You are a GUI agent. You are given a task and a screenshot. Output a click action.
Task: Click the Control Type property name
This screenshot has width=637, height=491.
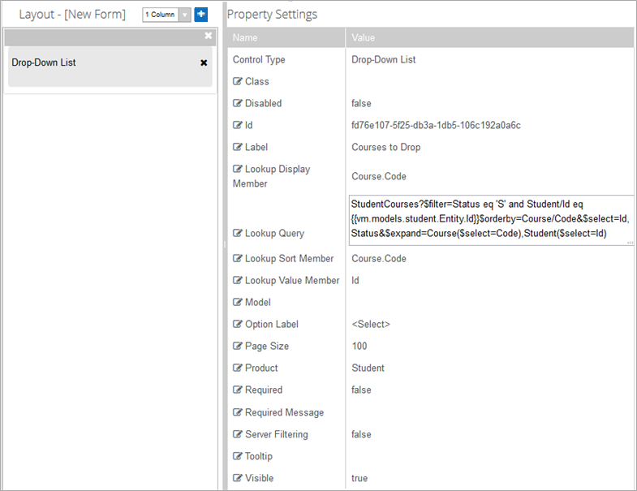tap(259, 59)
